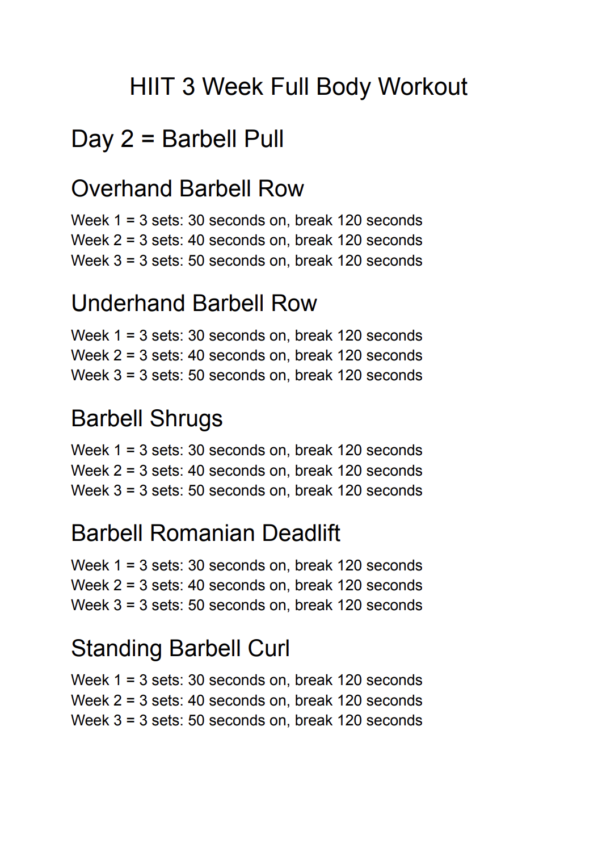Viewport: 598px width, 848px height.
Task: Click the Barbell Shrugs heading
Action: pyautogui.click(x=146, y=418)
